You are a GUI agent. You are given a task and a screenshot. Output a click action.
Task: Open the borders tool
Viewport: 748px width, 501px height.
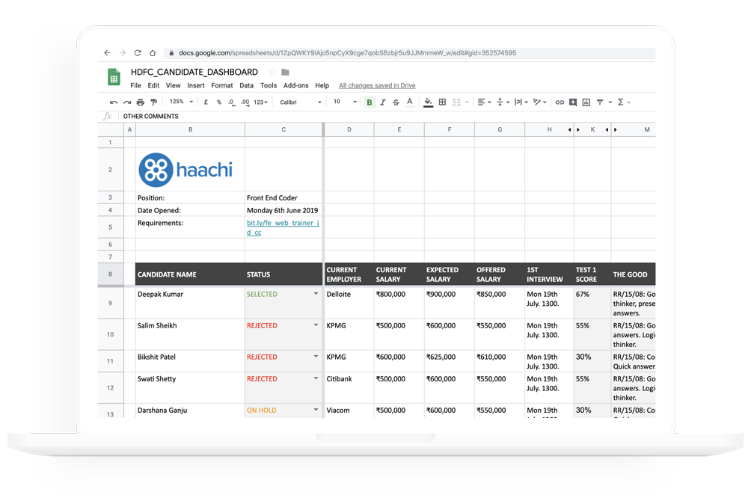pyautogui.click(x=442, y=102)
